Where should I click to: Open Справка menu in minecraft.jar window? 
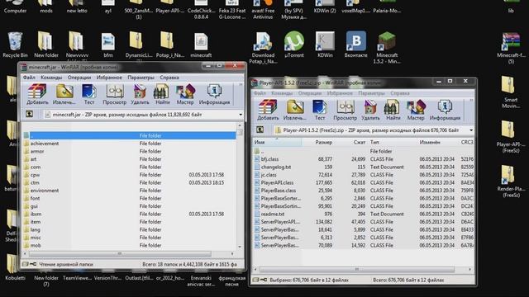coord(169,78)
